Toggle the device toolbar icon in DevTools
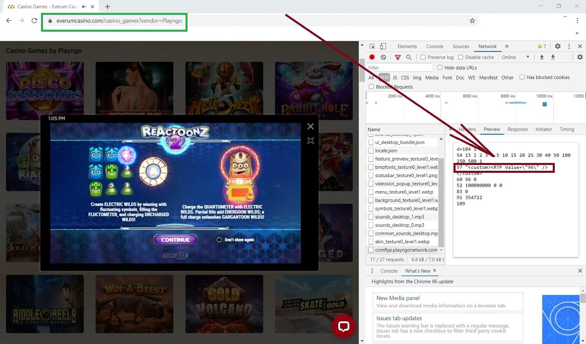The image size is (586, 344). (x=383, y=46)
